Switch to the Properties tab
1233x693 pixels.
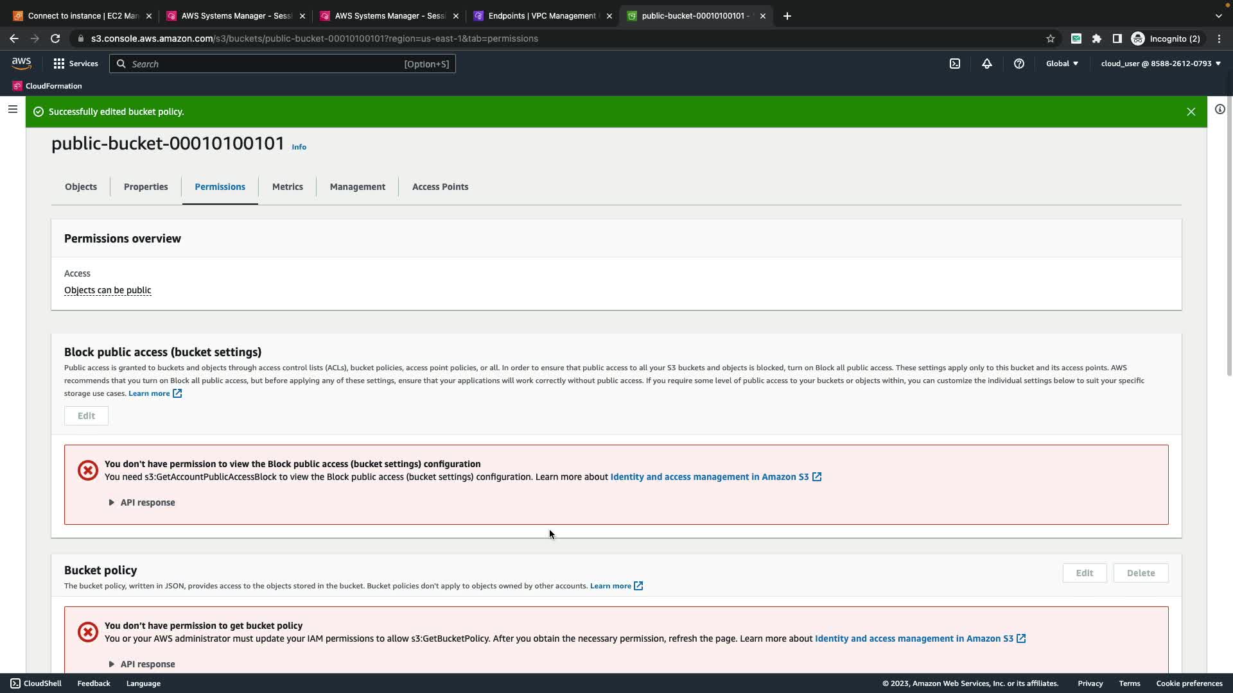pyautogui.click(x=146, y=187)
